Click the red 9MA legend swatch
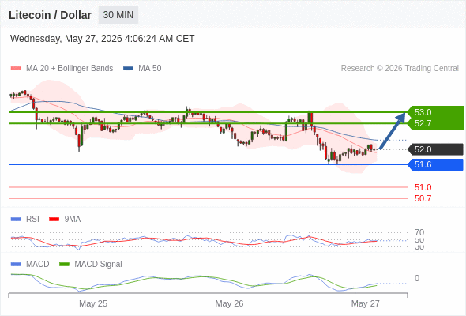This screenshot has height=316, width=466. coord(54,220)
